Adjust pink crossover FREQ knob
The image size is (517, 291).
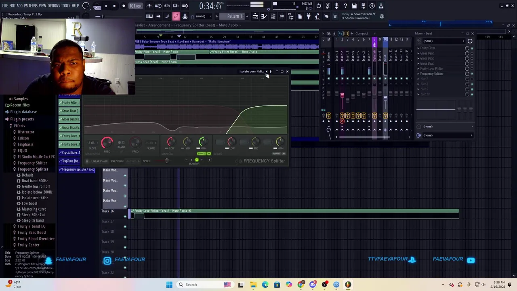107,142
